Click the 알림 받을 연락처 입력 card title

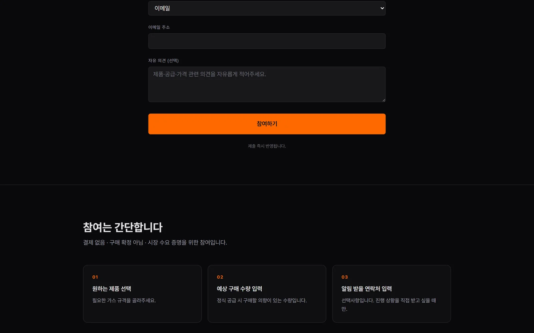click(x=366, y=289)
